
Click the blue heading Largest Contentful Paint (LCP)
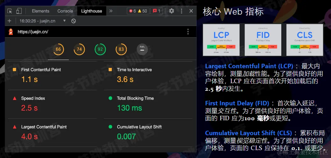pyautogui.click(x=249, y=66)
